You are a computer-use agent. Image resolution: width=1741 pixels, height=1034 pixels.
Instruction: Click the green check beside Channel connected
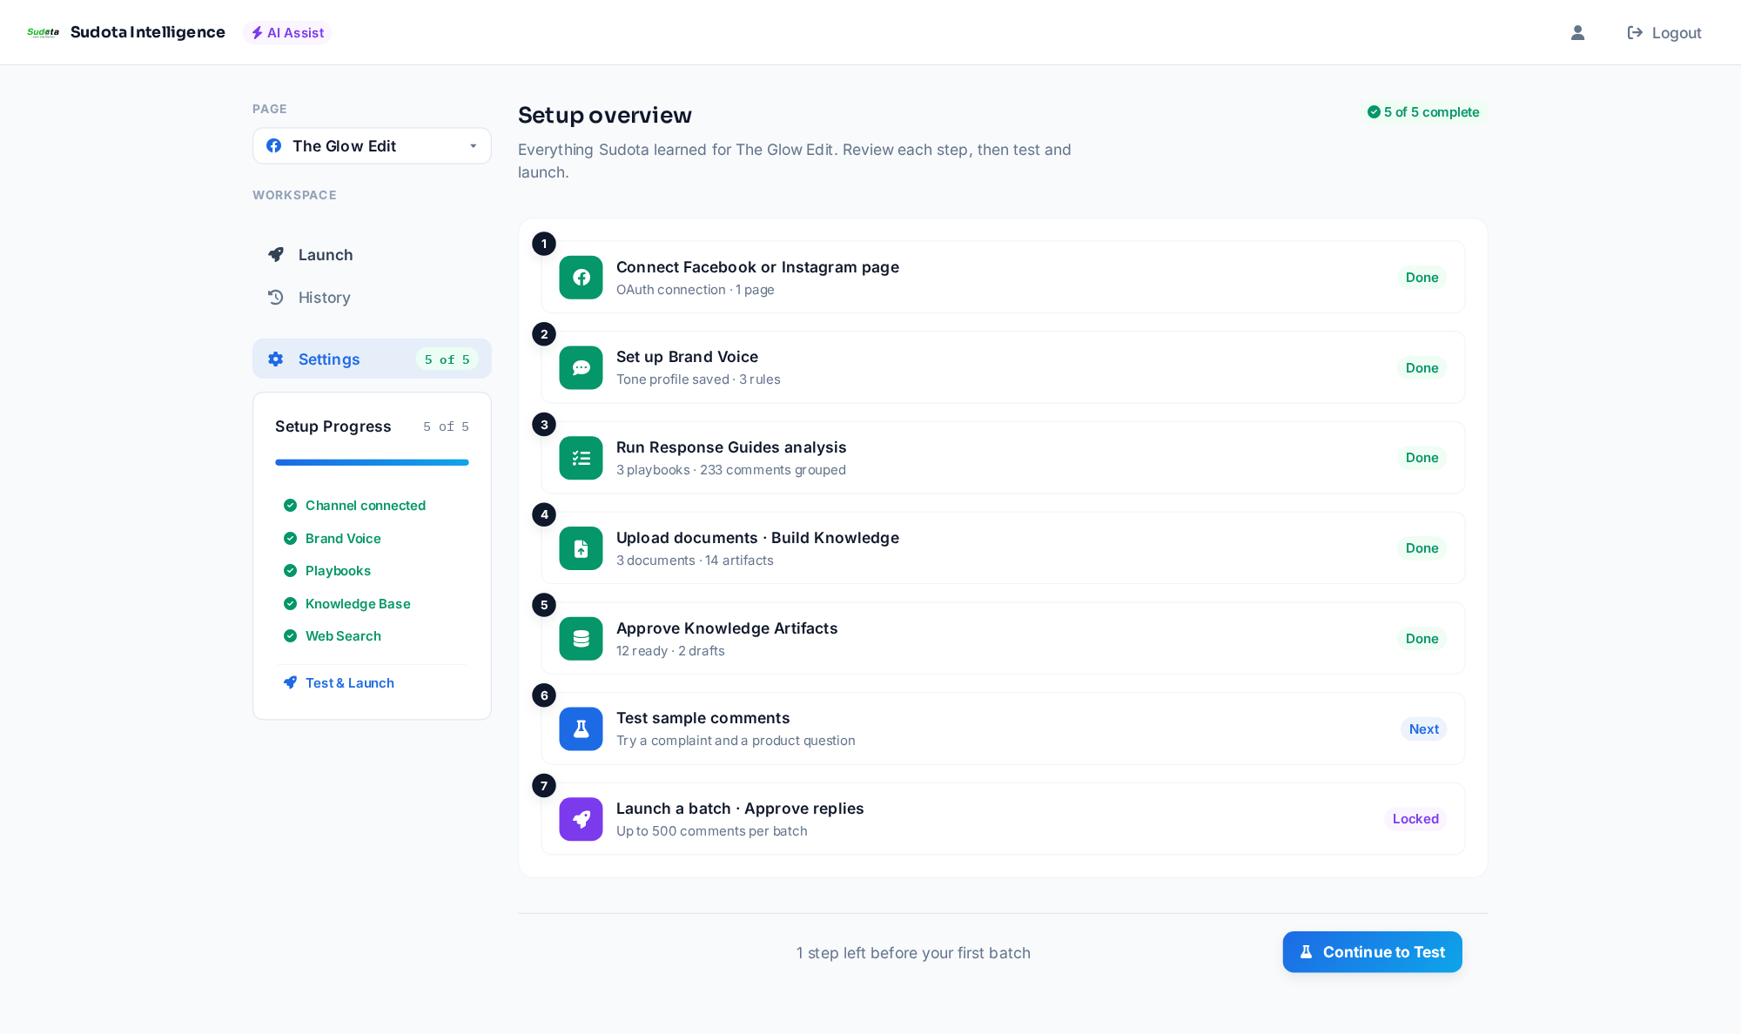tap(290, 505)
